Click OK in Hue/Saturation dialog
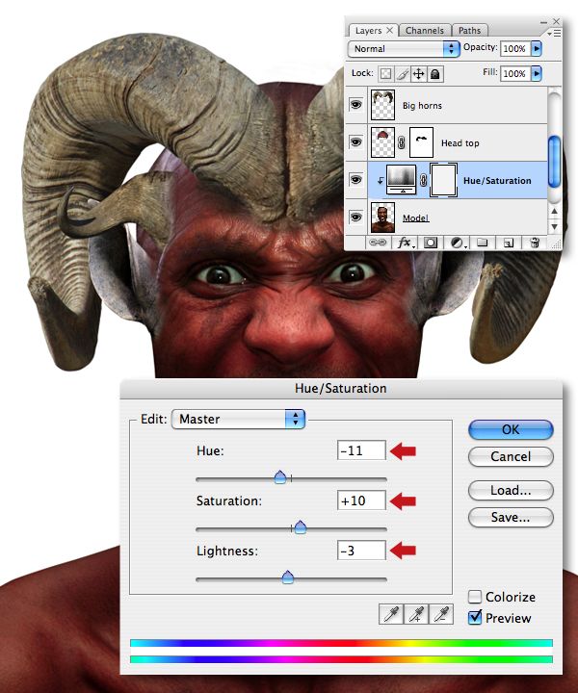The image size is (578, 693). pyautogui.click(x=511, y=429)
